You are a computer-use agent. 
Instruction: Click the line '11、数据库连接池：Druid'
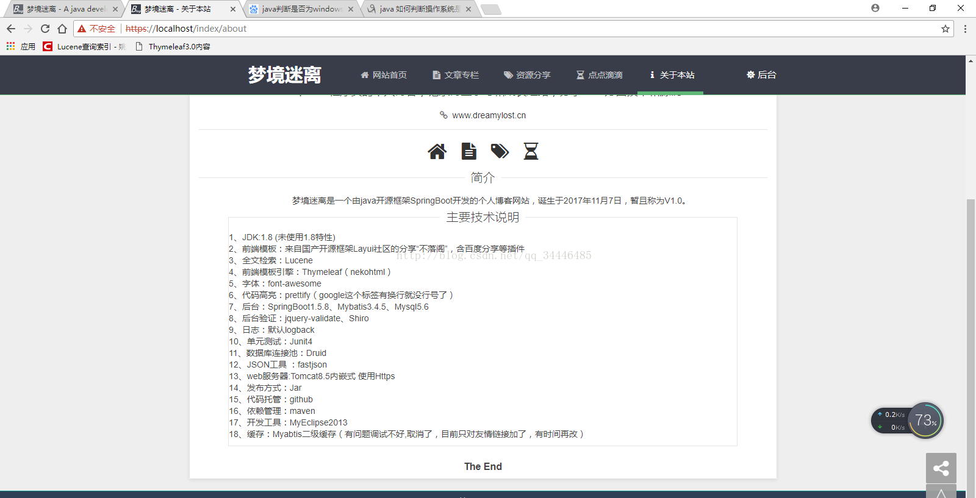[278, 353]
